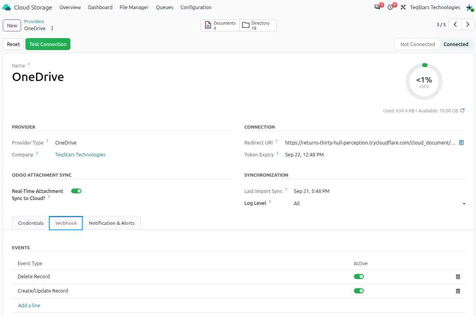Screen dimensions: 476x316
Task: Click the New button
Action: [x=12, y=25]
